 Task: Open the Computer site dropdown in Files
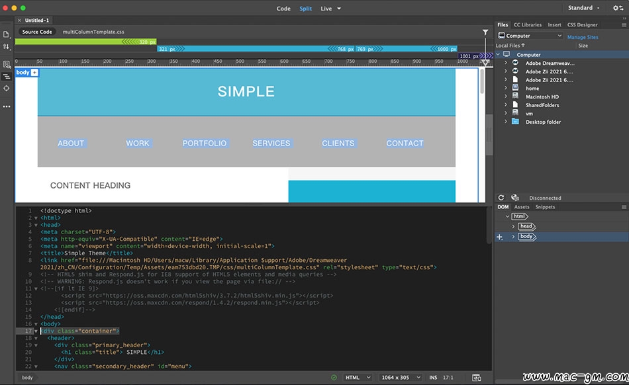[x=530, y=36]
